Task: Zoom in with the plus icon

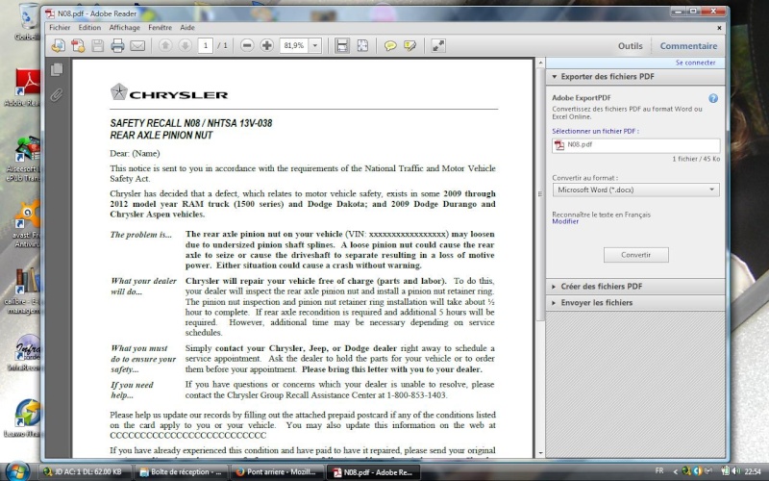Action: (267, 45)
